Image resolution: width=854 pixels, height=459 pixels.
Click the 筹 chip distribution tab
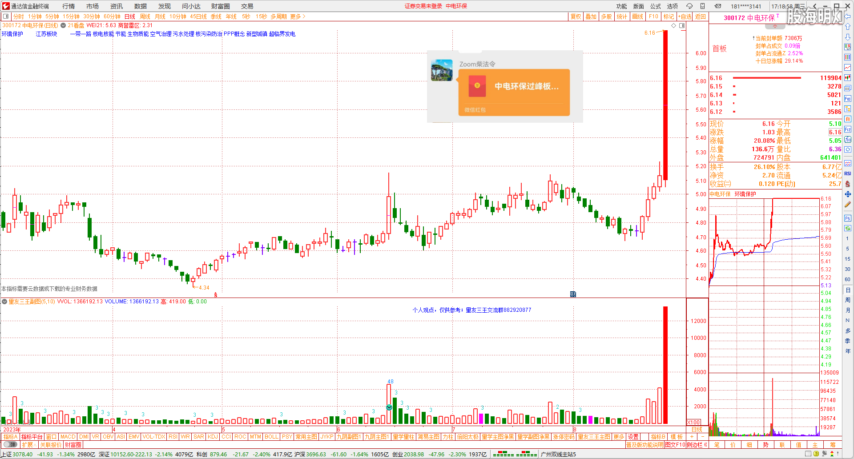pyautogui.click(x=833, y=444)
